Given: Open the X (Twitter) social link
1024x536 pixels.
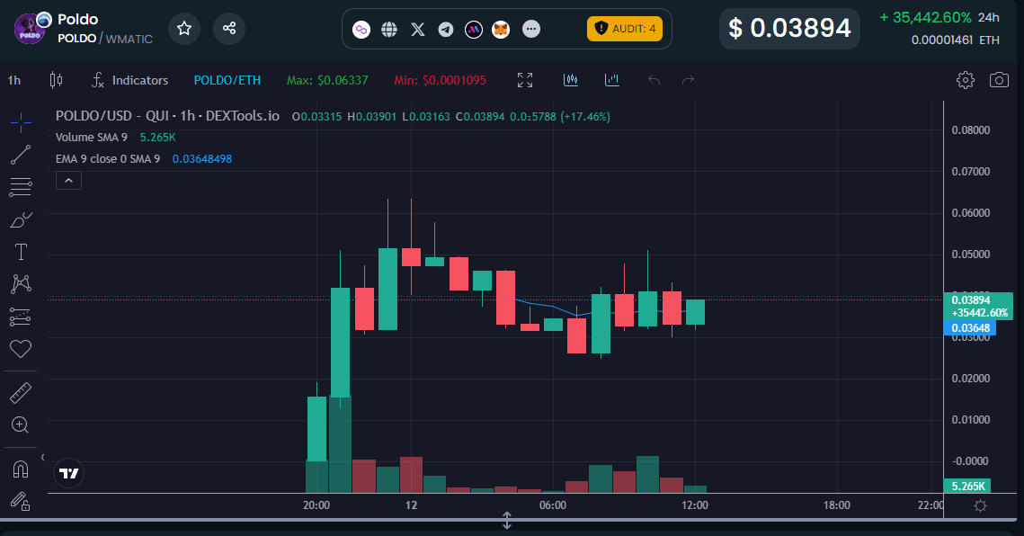Looking at the screenshot, I should click(418, 30).
